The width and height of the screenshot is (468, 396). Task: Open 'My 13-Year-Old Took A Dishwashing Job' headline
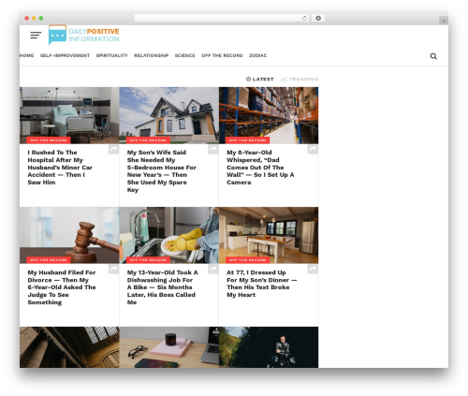[x=162, y=287]
